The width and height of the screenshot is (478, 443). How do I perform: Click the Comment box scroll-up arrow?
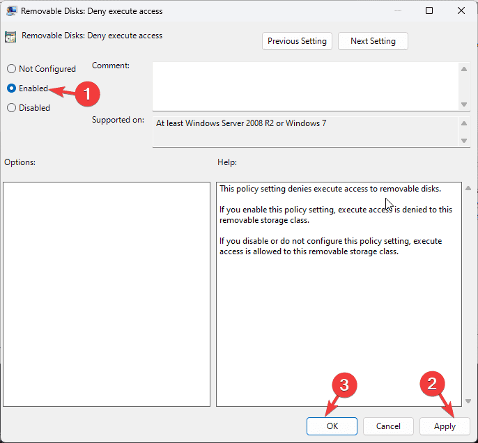pos(464,69)
